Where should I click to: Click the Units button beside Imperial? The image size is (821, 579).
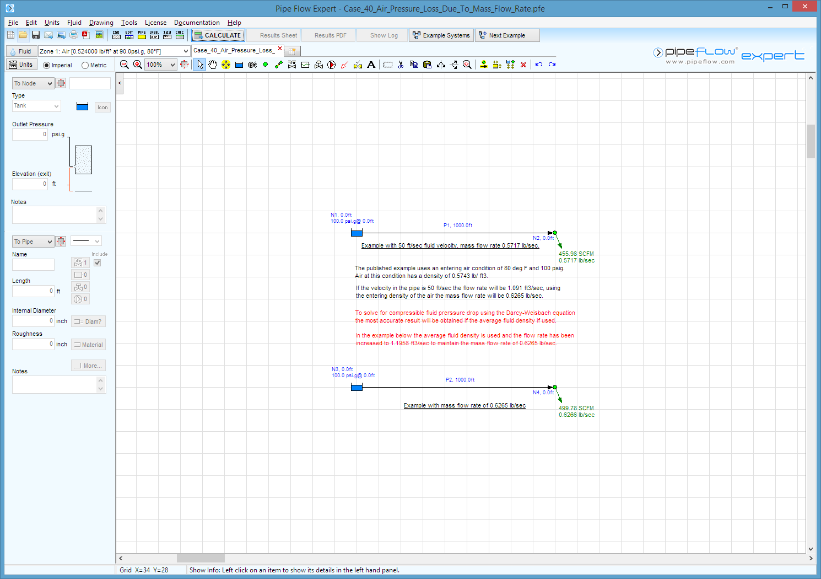point(21,65)
